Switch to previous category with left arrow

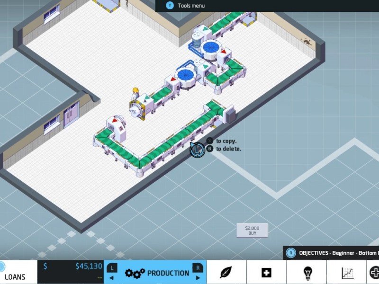[112, 278]
